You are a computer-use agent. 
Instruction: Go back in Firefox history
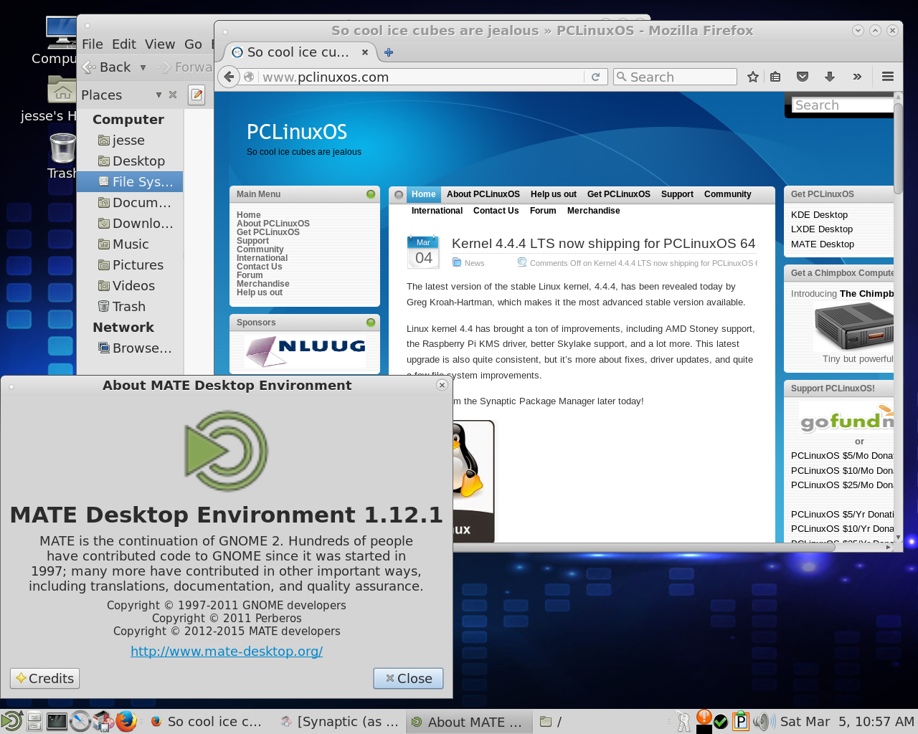coord(228,77)
